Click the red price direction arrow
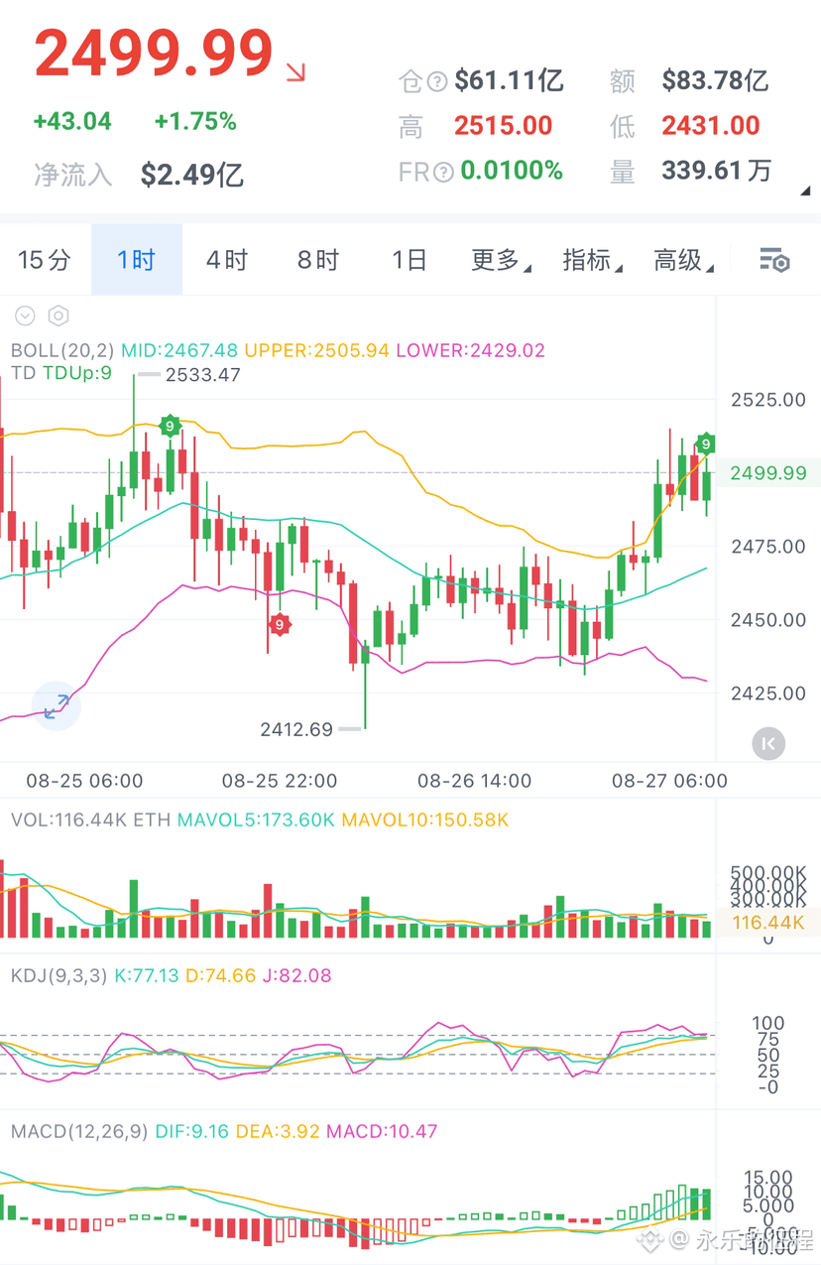 coord(295,71)
